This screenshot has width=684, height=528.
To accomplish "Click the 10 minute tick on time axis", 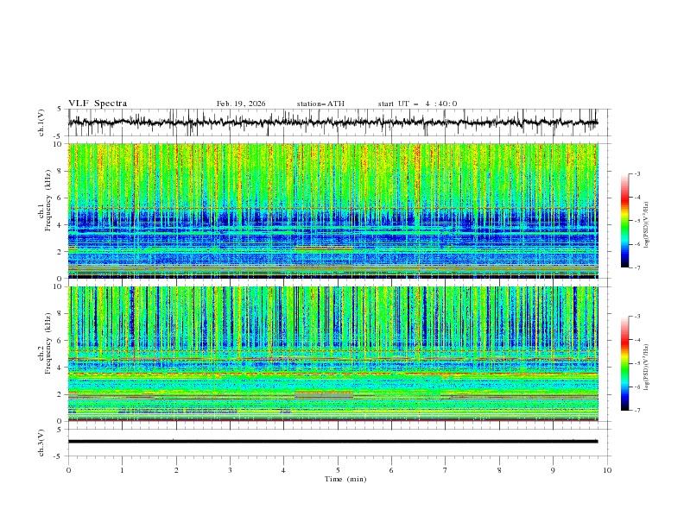I will pyautogui.click(x=607, y=470).
